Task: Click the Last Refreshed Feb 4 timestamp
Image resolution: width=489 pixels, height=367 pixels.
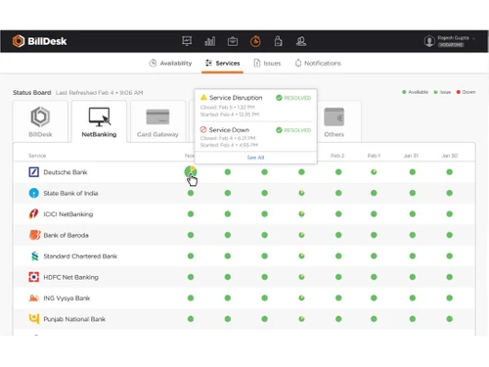Action: click(x=100, y=93)
